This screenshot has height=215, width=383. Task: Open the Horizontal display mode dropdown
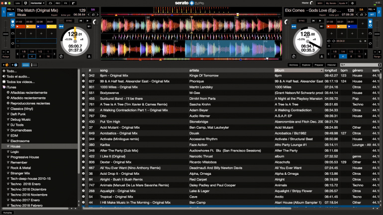(37, 3)
